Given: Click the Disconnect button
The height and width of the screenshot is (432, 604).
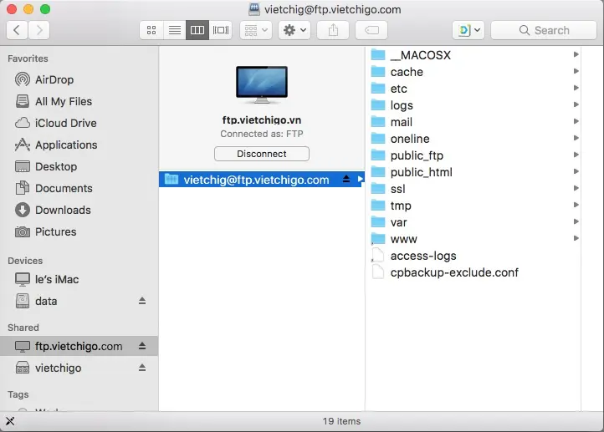Looking at the screenshot, I should pyautogui.click(x=262, y=154).
